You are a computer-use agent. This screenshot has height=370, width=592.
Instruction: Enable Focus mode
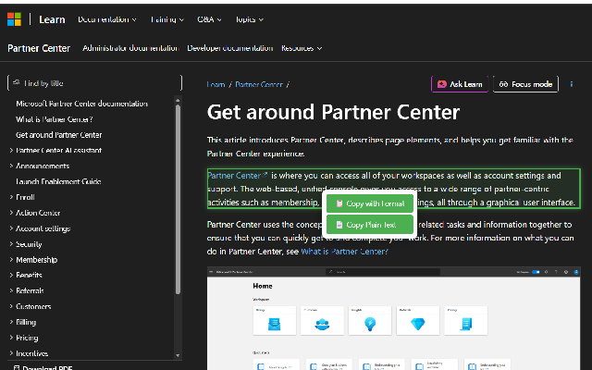tap(525, 84)
